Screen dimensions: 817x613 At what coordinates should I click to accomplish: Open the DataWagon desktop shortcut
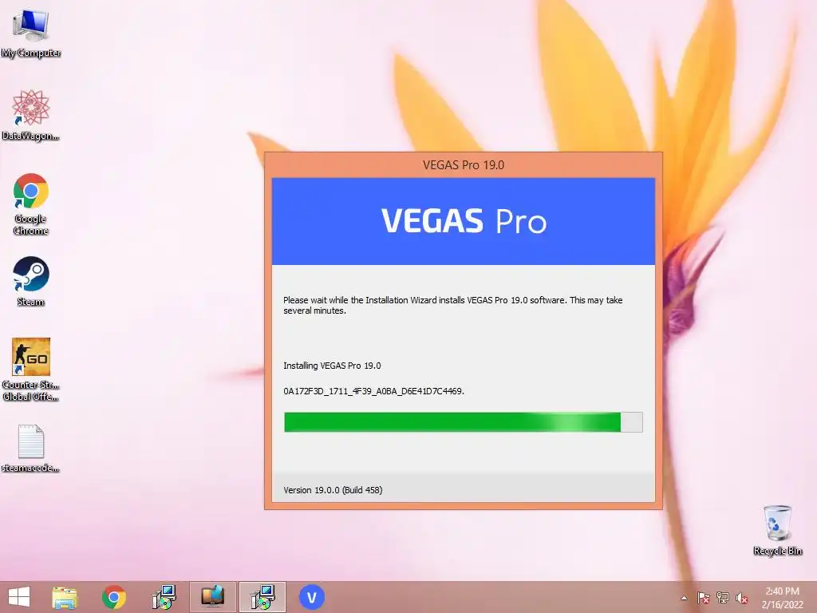click(31, 115)
